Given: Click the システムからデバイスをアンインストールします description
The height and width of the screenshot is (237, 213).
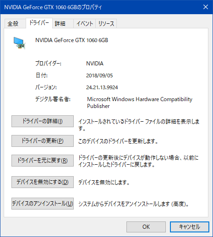Looking at the screenshot, I should 134,204.
